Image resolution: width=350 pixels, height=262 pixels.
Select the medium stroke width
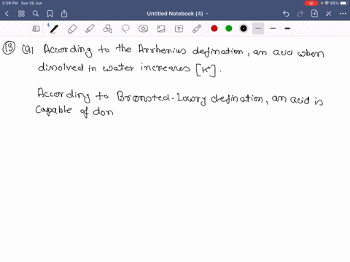pos(273,28)
